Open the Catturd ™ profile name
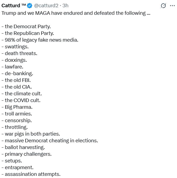177x178 pixels. point(14,6)
